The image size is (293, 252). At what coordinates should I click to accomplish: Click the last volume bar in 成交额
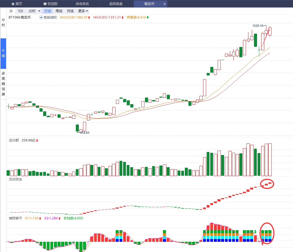[270, 160]
